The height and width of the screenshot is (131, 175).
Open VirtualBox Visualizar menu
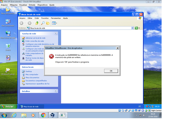[23, 5]
